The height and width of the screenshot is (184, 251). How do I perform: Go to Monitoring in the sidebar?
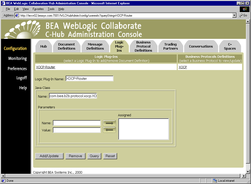(x=17, y=58)
